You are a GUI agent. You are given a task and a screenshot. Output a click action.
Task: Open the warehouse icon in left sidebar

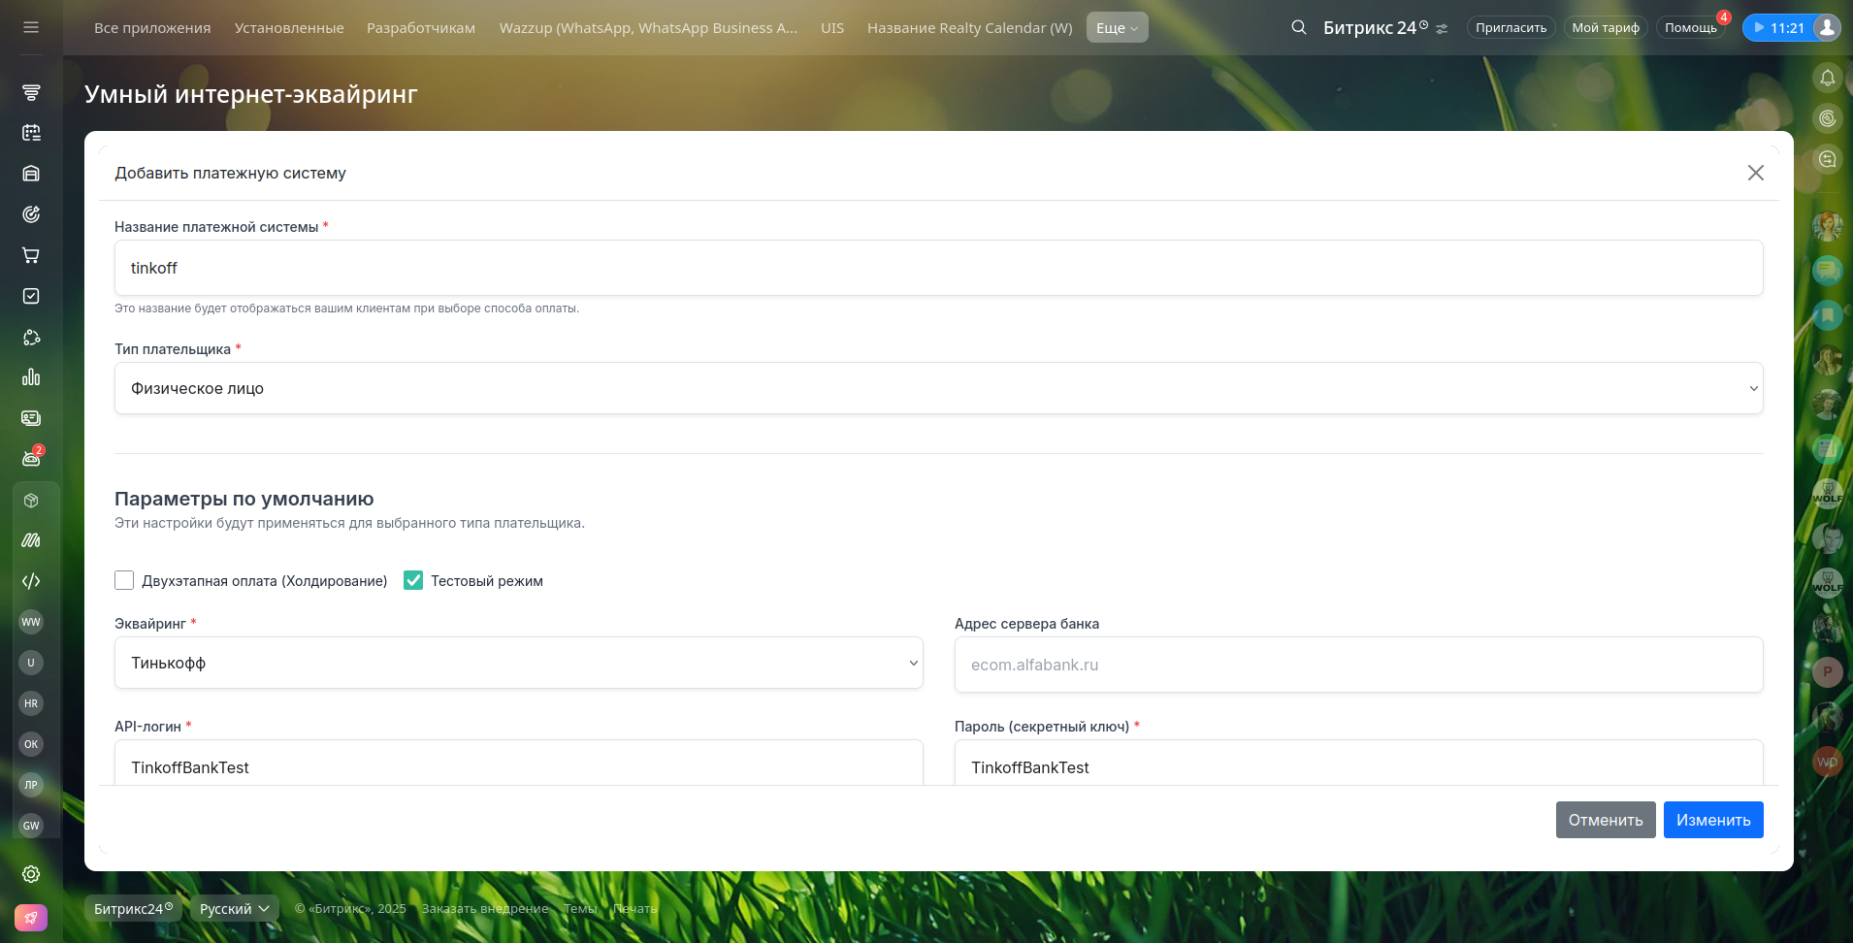[31, 174]
